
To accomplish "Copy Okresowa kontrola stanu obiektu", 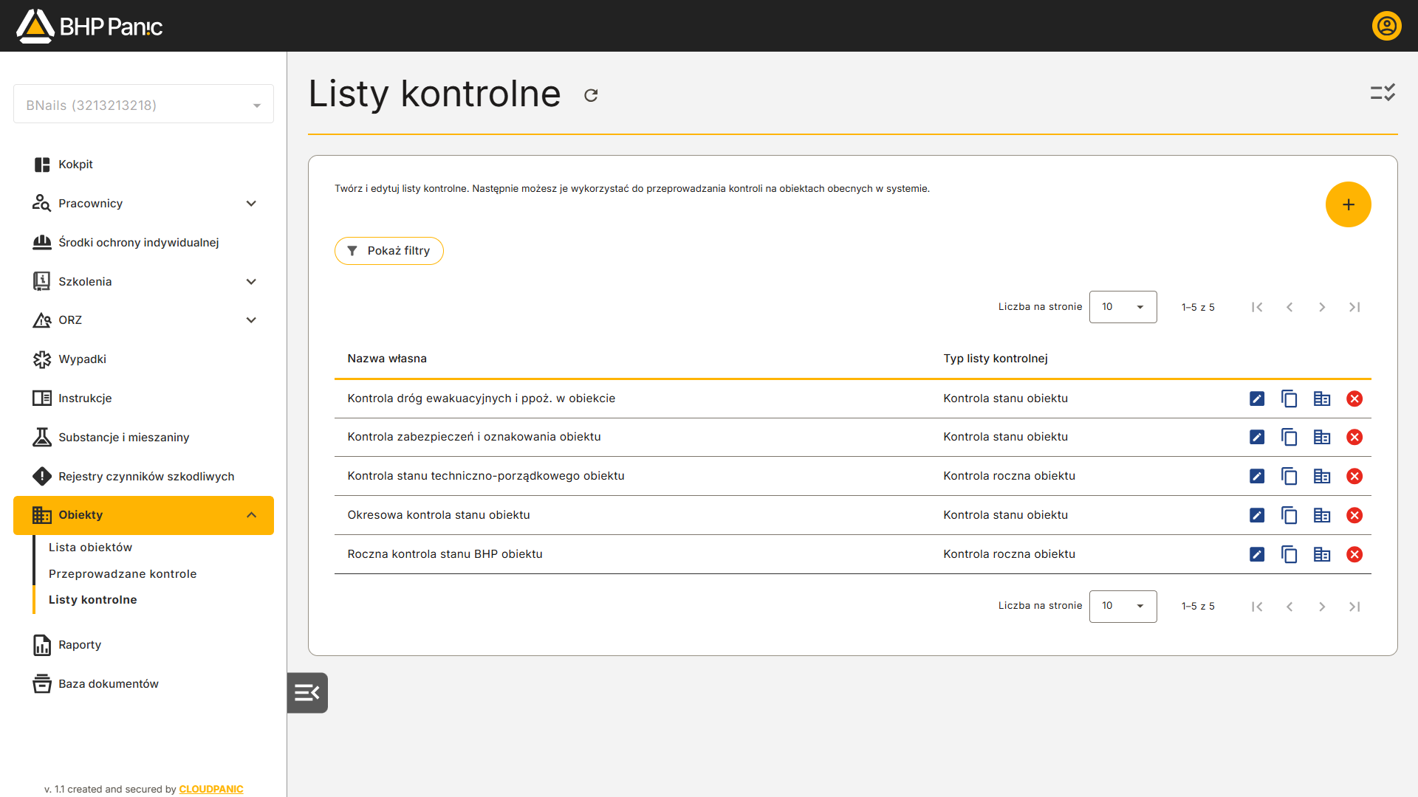I will click(1289, 515).
